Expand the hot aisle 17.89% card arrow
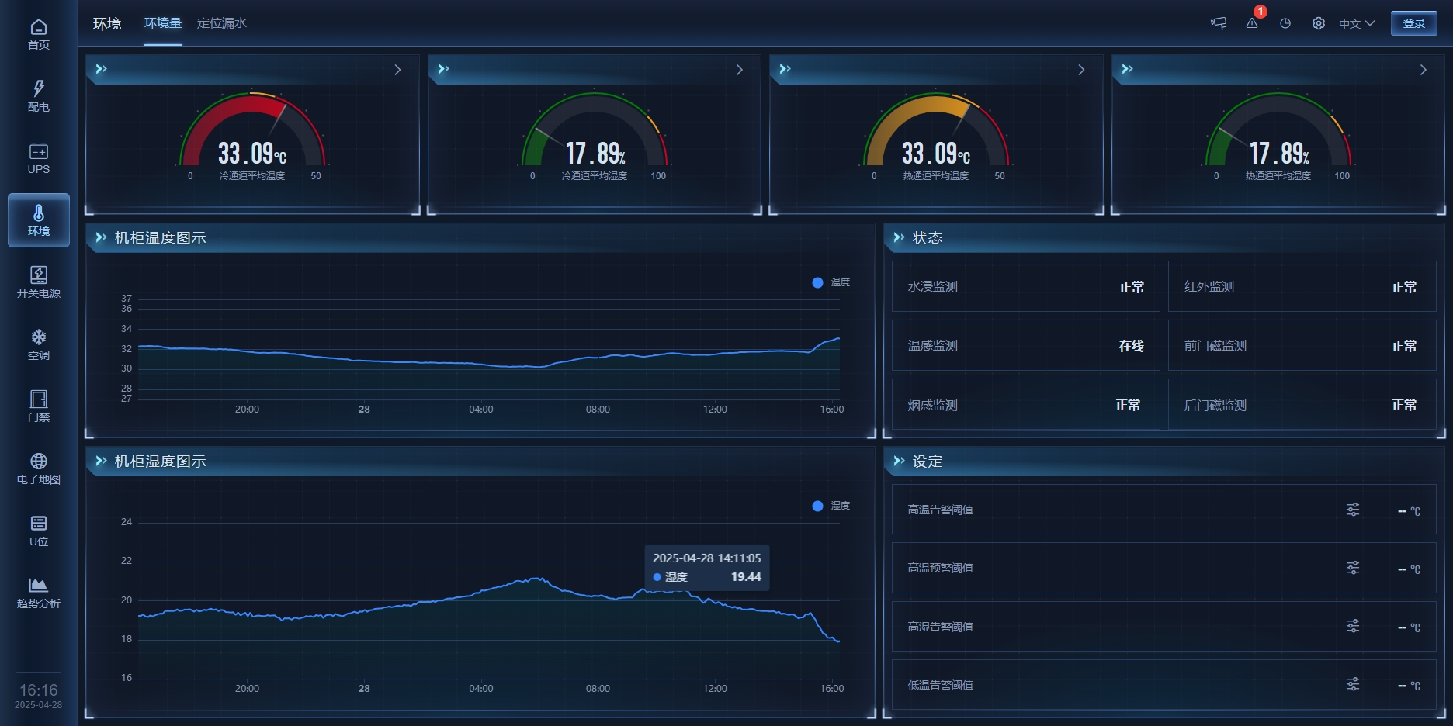1453x726 pixels. point(1423,70)
